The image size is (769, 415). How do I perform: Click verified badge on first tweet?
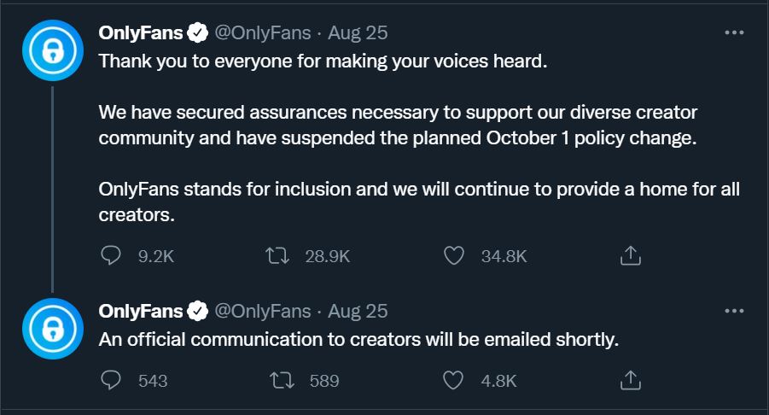pyautogui.click(x=198, y=33)
